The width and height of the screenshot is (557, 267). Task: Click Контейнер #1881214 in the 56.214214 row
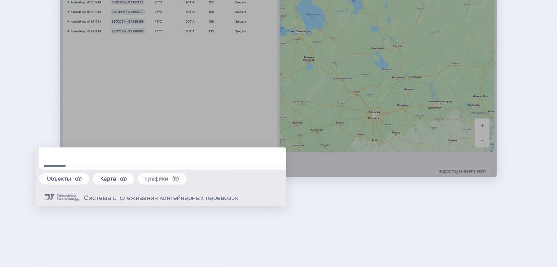pyautogui.click(x=86, y=2)
